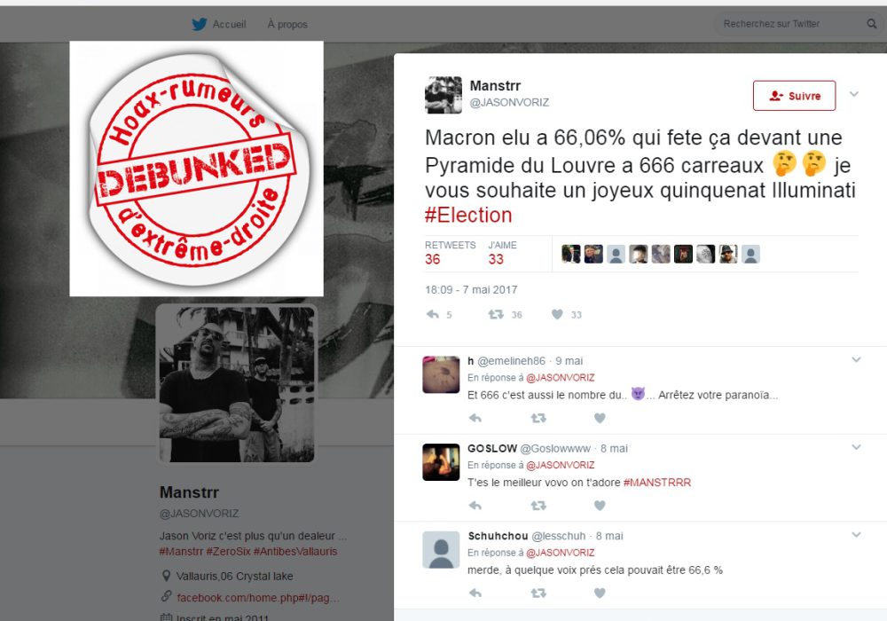887x621 pixels.
Task: Reply to @emelineh86's comment
Action: pyautogui.click(x=475, y=418)
